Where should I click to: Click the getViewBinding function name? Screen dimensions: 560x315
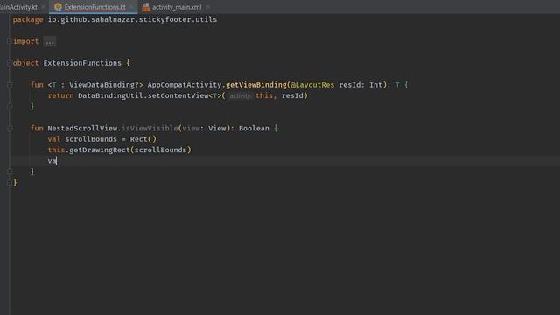pos(256,85)
